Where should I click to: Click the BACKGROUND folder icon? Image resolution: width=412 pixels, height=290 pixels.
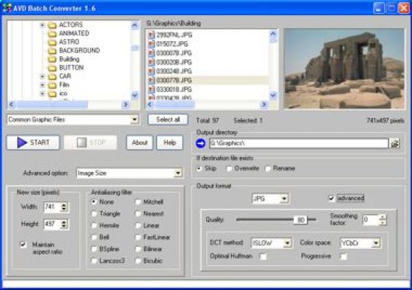pyautogui.click(x=52, y=51)
